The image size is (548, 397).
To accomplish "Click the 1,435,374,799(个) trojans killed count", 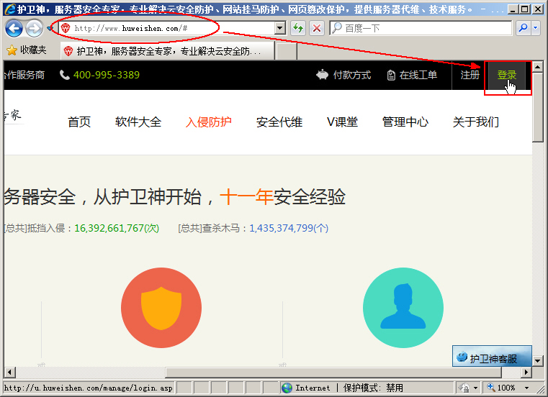I will point(289,228).
